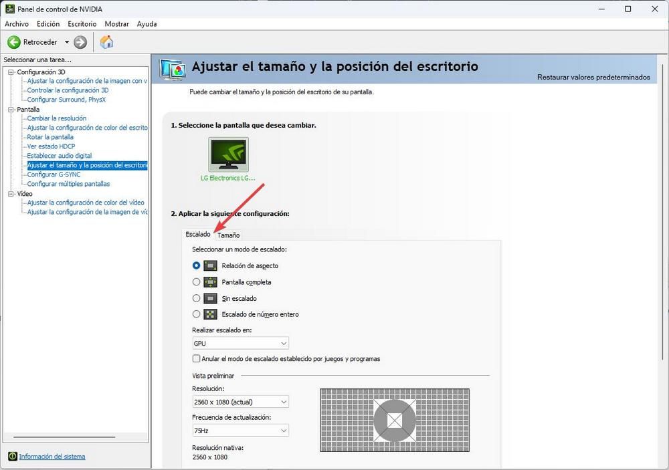Click the desktop size page header icon

pos(173,69)
